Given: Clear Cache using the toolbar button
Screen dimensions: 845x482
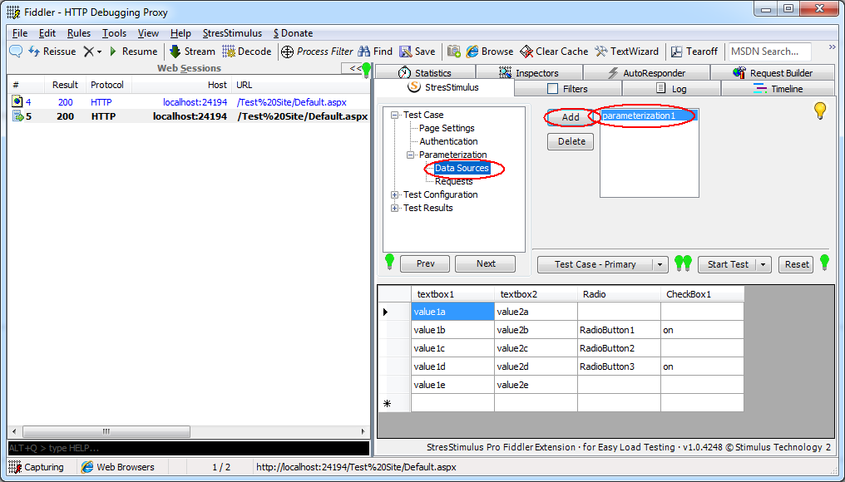Looking at the screenshot, I should coord(553,52).
